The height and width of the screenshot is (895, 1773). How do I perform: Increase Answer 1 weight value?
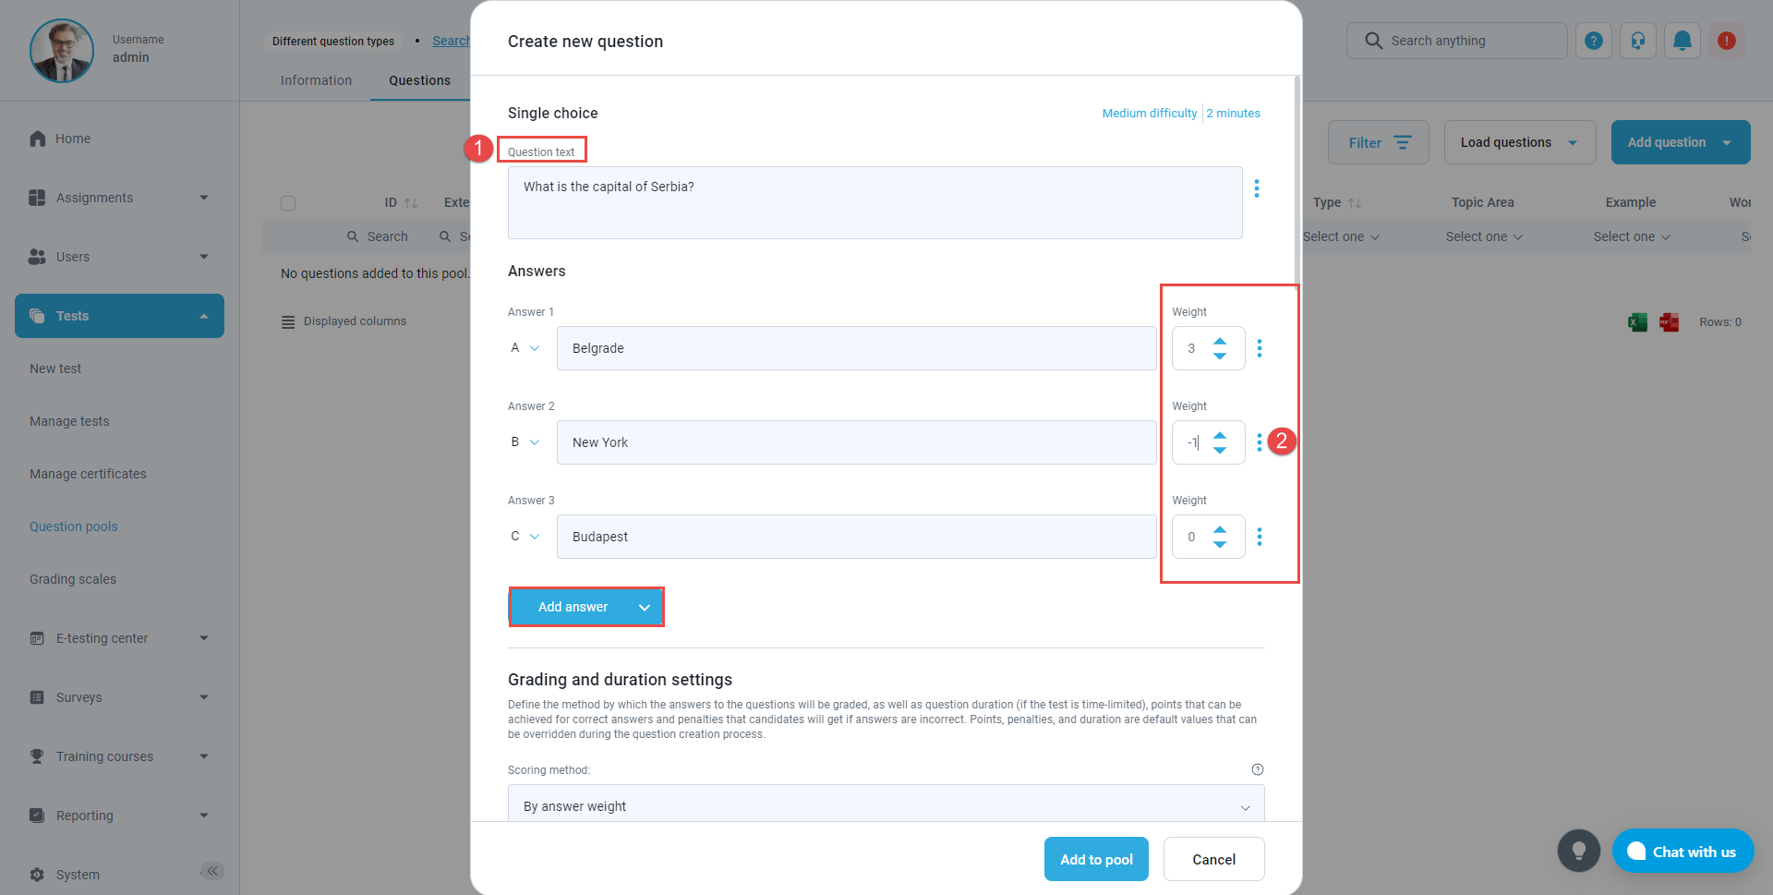(x=1220, y=341)
